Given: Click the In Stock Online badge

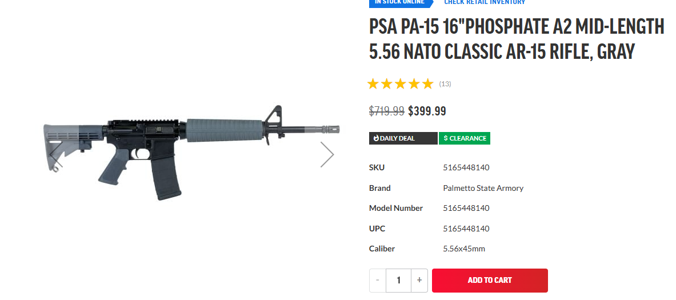Looking at the screenshot, I should [399, 2].
